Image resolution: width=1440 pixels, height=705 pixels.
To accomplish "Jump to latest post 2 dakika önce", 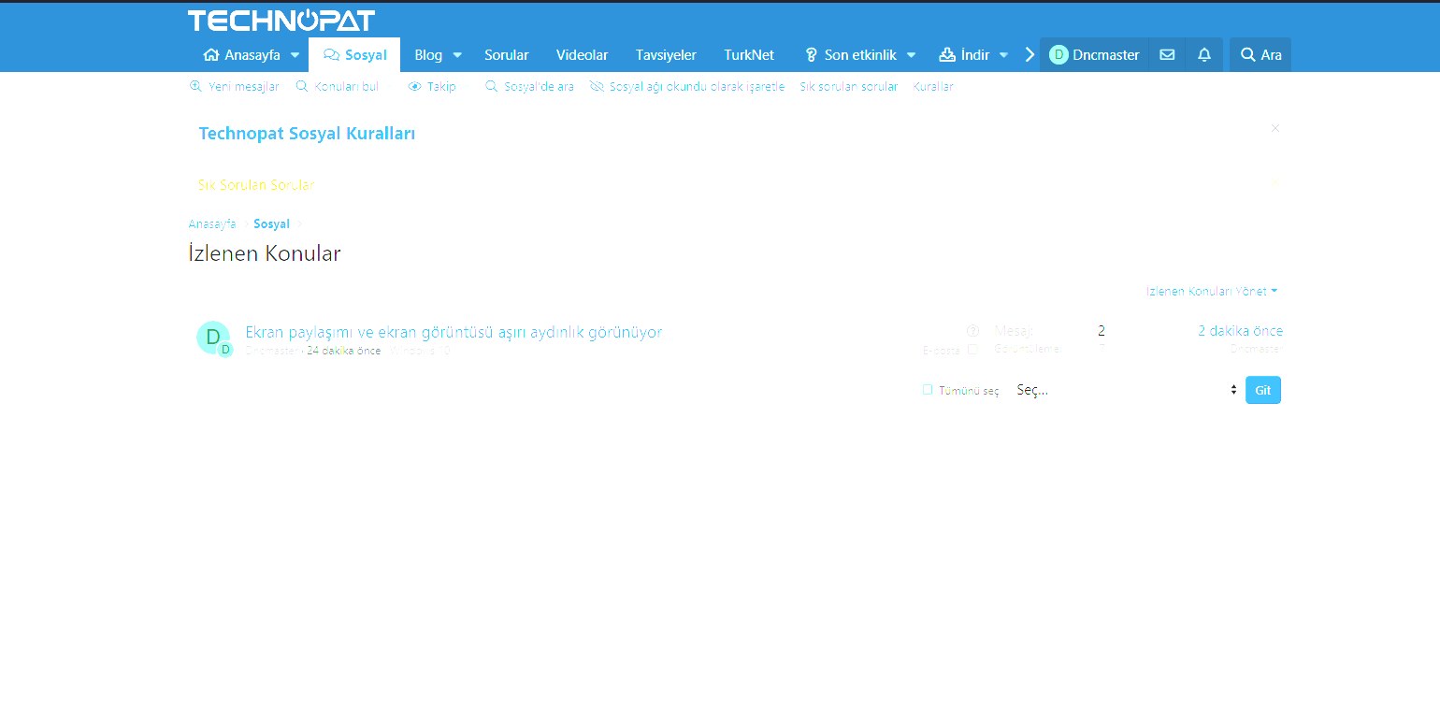I will tap(1240, 331).
